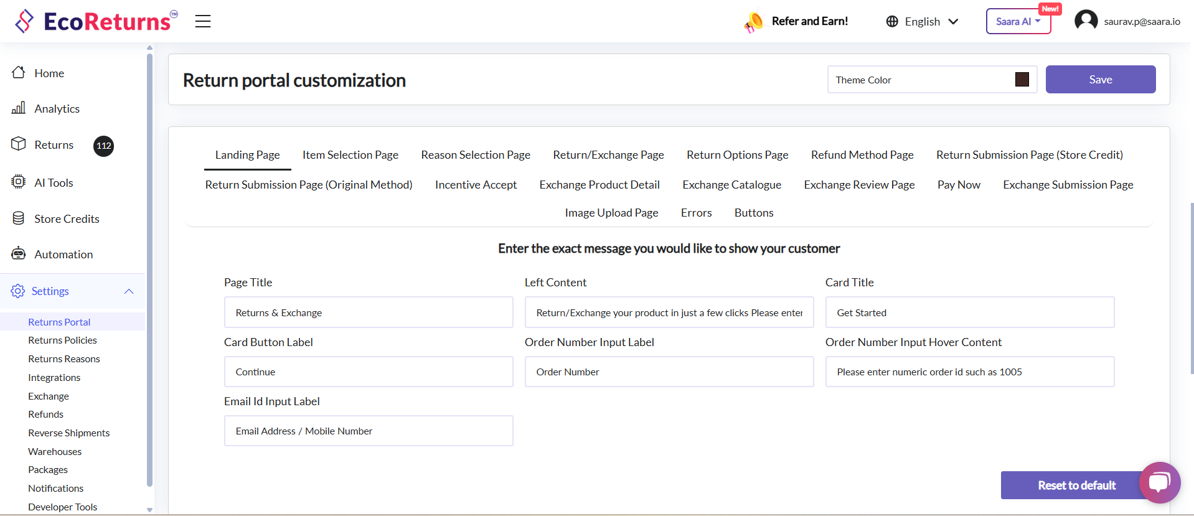This screenshot has width=1194, height=516.
Task: Pick the Theme Color swatch
Action: tap(1022, 80)
